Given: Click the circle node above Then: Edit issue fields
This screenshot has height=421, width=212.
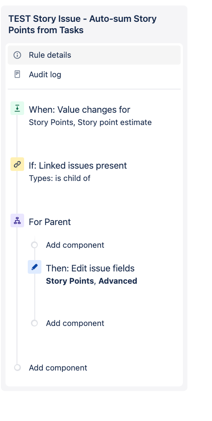Looking at the screenshot, I should pos(35,245).
